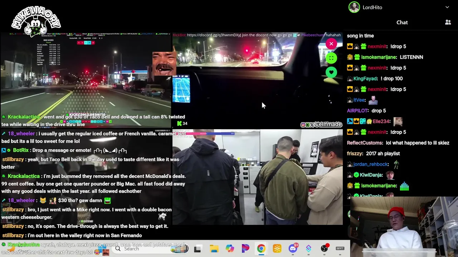The image size is (458, 257).
Task: Click the Windows taskbar Search box
Action: click(x=150, y=249)
